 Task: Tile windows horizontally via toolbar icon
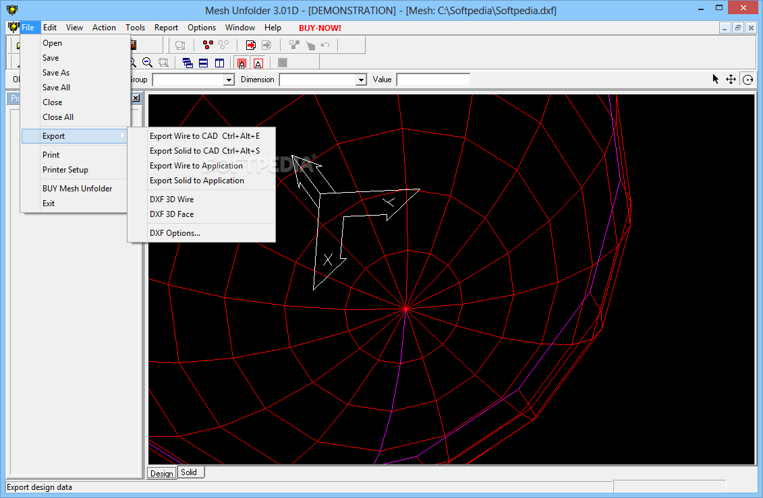coord(204,63)
